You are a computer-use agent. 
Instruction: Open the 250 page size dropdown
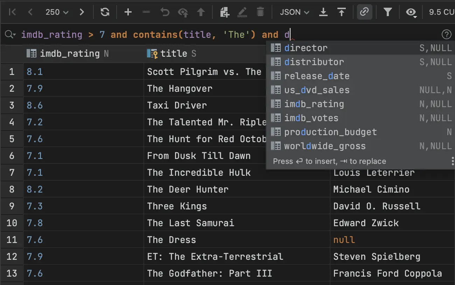[x=57, y=12]
